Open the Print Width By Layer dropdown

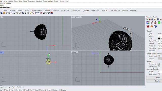[160, 48]
